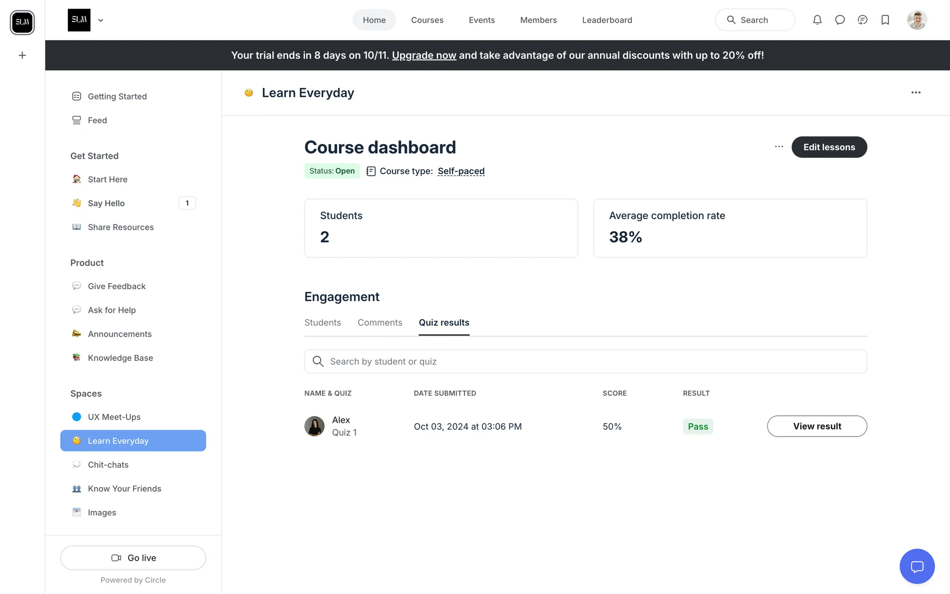Open Leaderboard in top navigation

[x=607, y=20]
